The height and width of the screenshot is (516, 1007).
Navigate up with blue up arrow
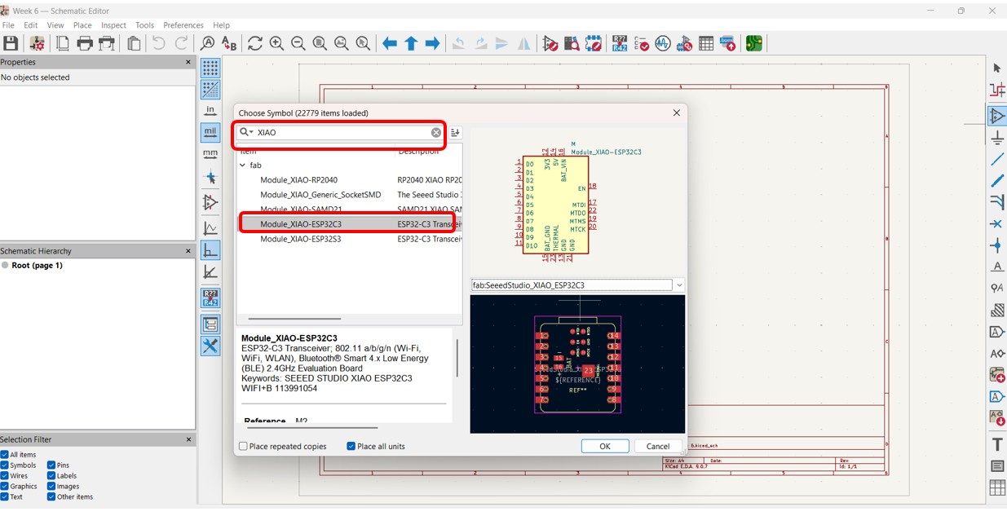pyautogui.click(x=411, y=43)
